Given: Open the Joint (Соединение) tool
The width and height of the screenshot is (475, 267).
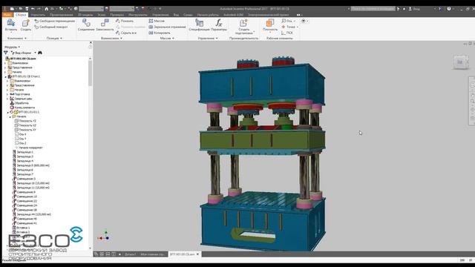Looking at the screenshot, I should 86,25.
